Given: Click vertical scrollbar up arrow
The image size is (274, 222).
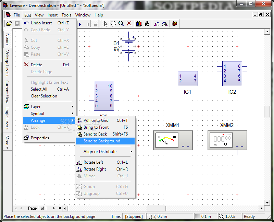Looking at the screenshot, I should click(x=267, y=32).
